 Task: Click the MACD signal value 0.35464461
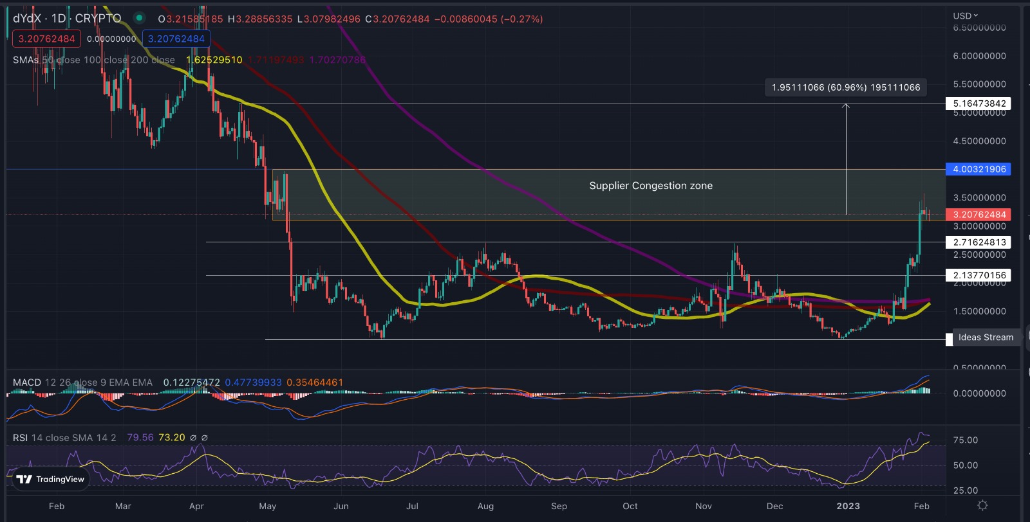(x=315, y=382)
